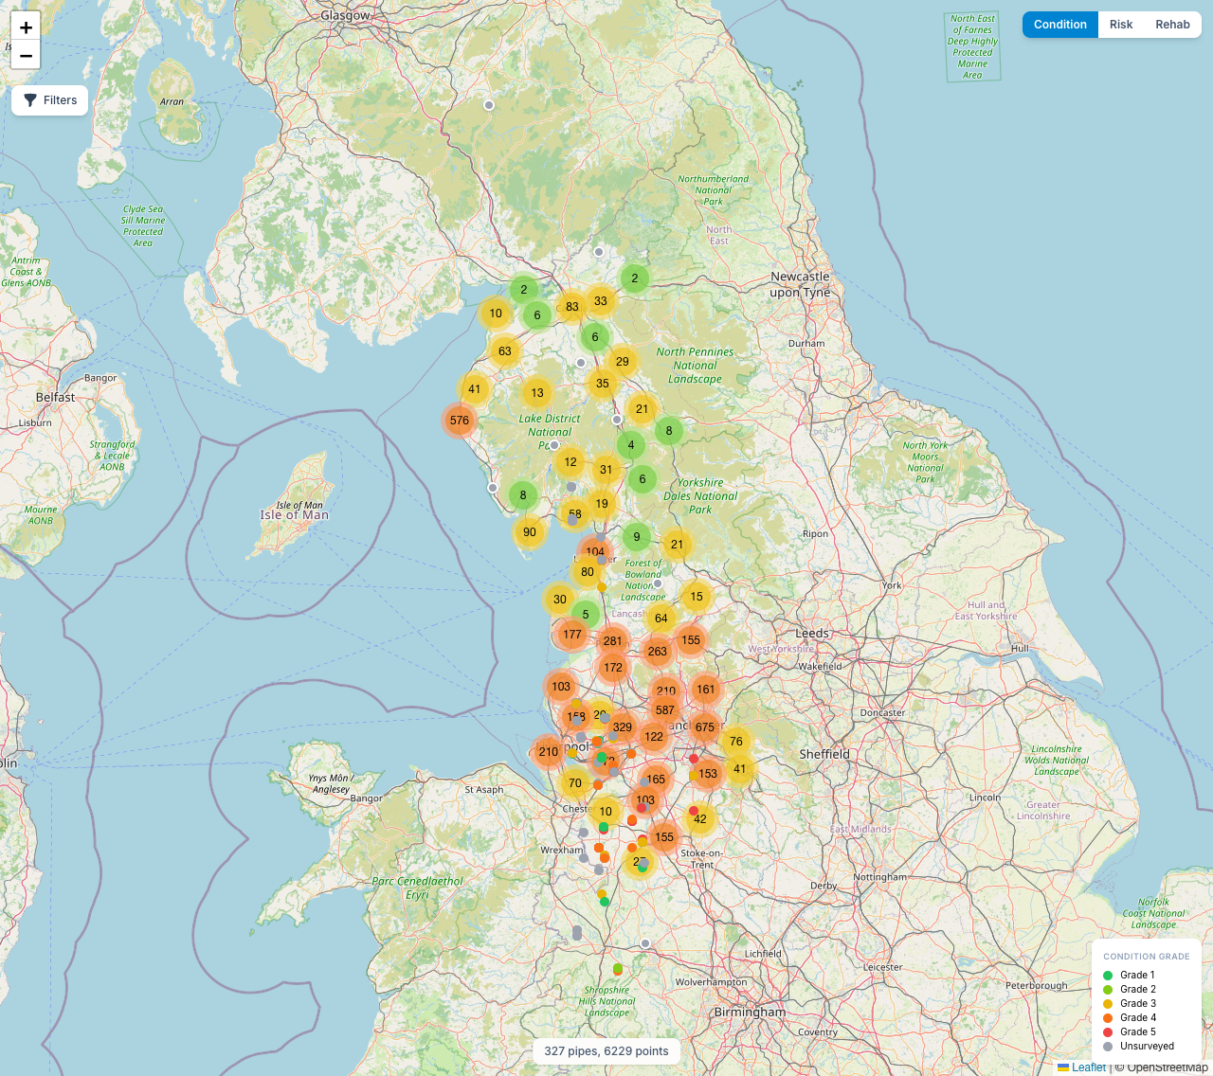Image resolution: width=1213 pixels, height=1076 pixels.
Task: Click the Condition Grade legend heading
Action: point(1147,957)
